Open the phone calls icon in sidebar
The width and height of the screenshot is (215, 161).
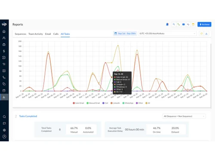click(4, 77)
